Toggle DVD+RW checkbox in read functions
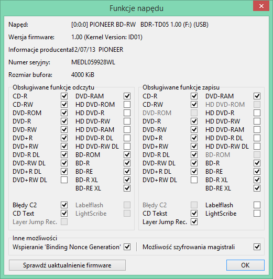Screen dimensions: 273x279 [64, 146]
